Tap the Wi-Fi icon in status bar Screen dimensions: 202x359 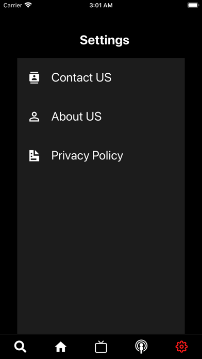[28, 5]
